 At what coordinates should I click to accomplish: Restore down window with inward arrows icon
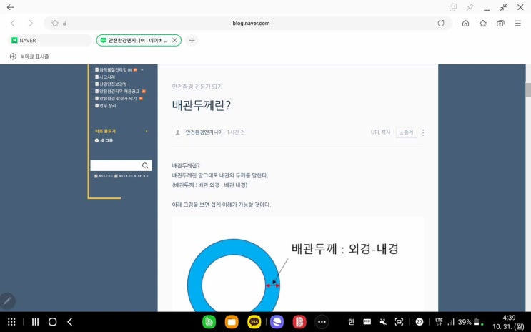pos(504,7)
